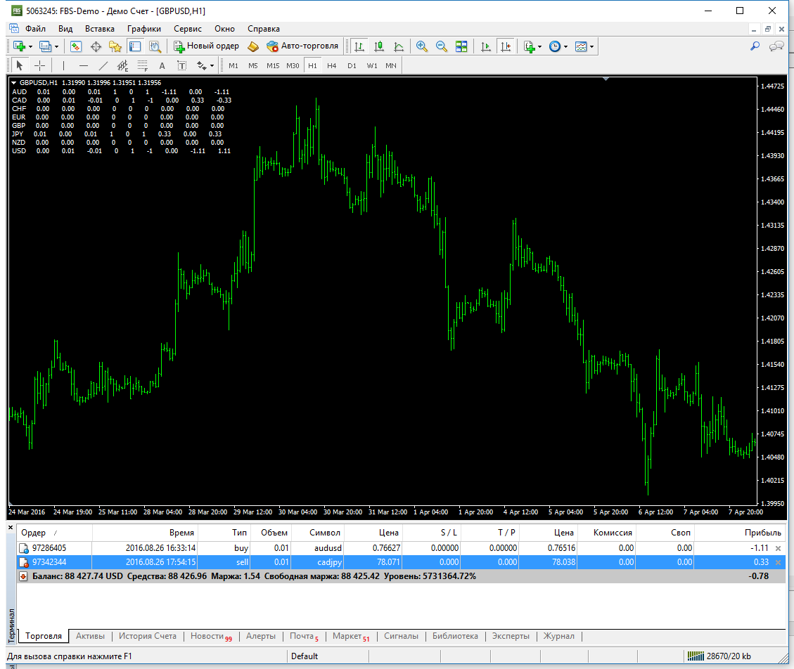Expand the Profiles dropdown arrow
The image size is (794, 669).
point(57,47)
